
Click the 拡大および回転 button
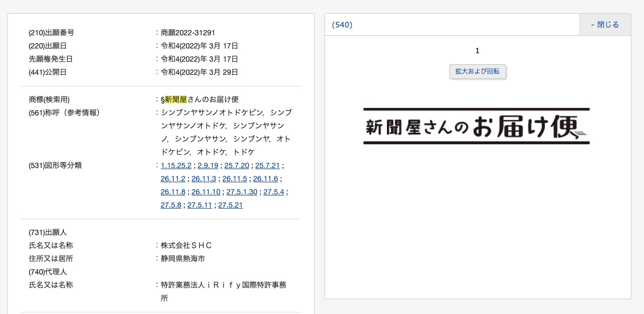[478, 72]
